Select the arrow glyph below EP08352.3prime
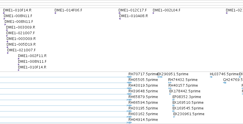Viewport: 243px width, 124px height. pos(174,100)
